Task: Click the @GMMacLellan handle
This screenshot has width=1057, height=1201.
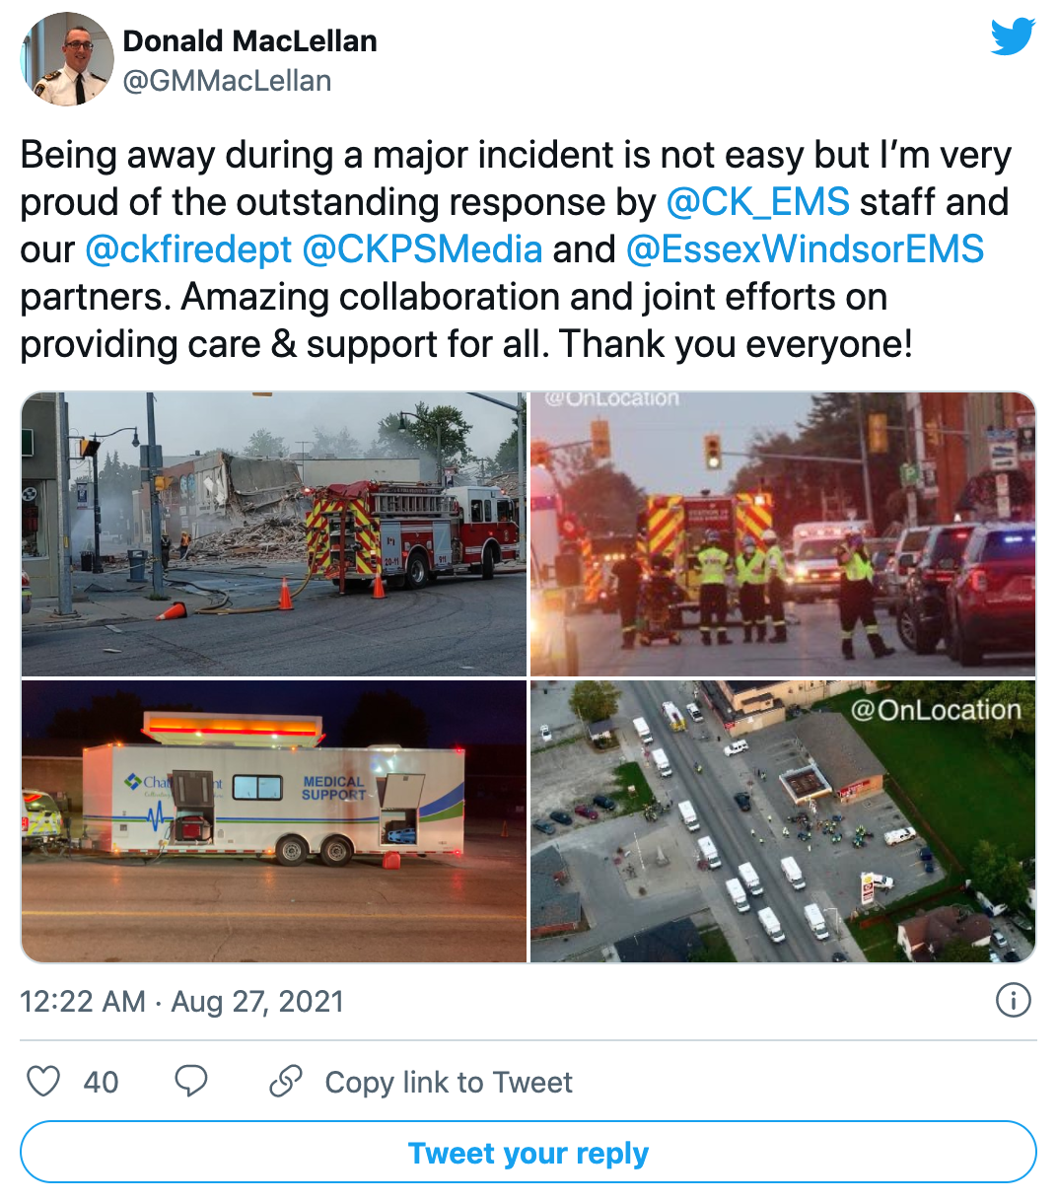Action: [x=227, y=80]
